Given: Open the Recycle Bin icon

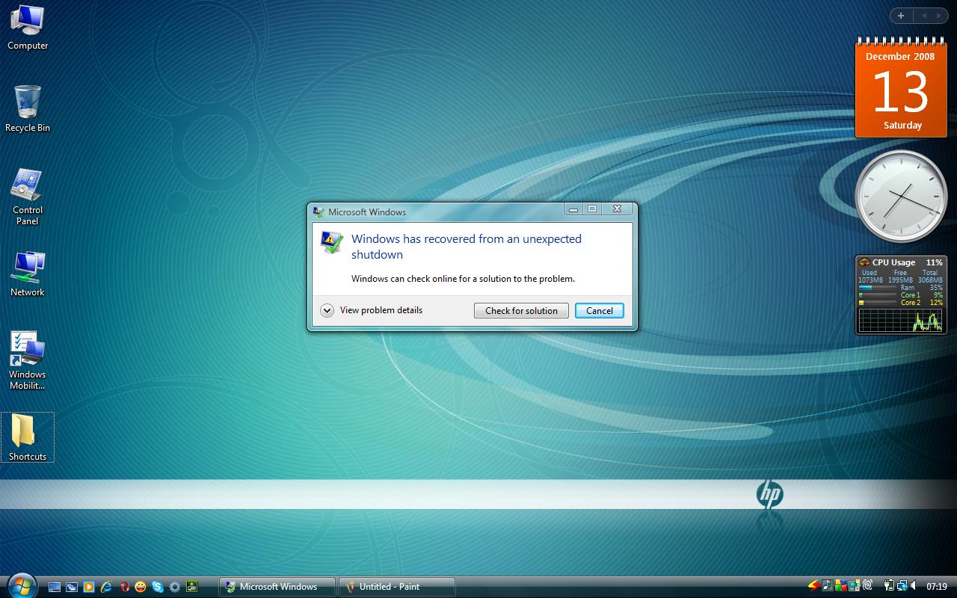Looking at the screenshot, I should click(28, 109).
